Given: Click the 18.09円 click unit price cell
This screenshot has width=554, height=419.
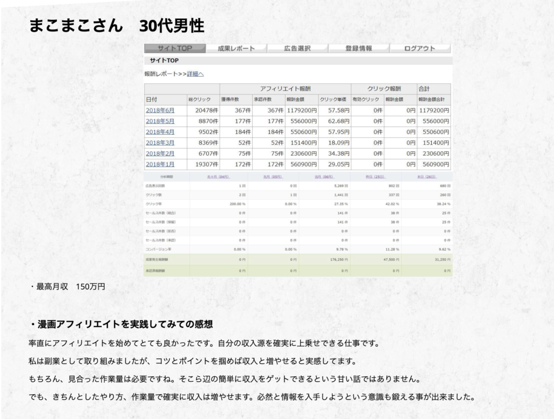Looking at the screenshot, I should (x=334, y=143).
